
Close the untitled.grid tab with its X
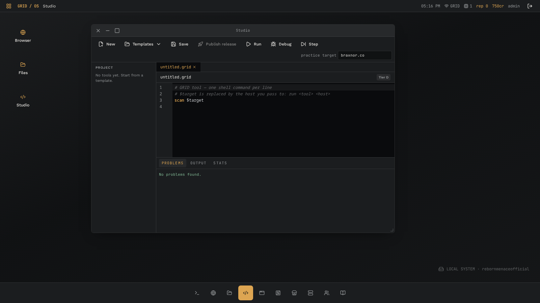coord(194,67)
